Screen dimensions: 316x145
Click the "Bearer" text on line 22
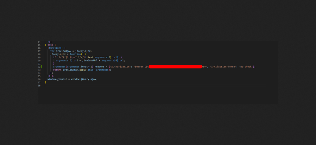[x=139, y=67]
